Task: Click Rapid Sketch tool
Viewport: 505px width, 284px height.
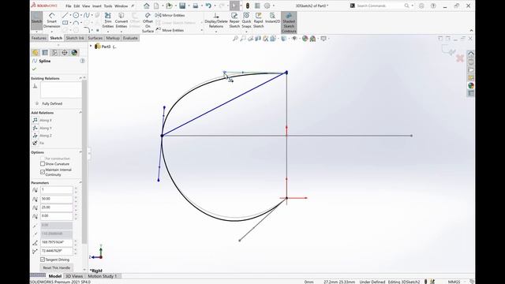Action: click(258, 21)
